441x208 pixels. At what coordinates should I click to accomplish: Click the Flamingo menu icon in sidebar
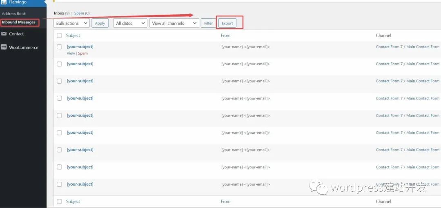pyautogui.click(x=4, y=2)
